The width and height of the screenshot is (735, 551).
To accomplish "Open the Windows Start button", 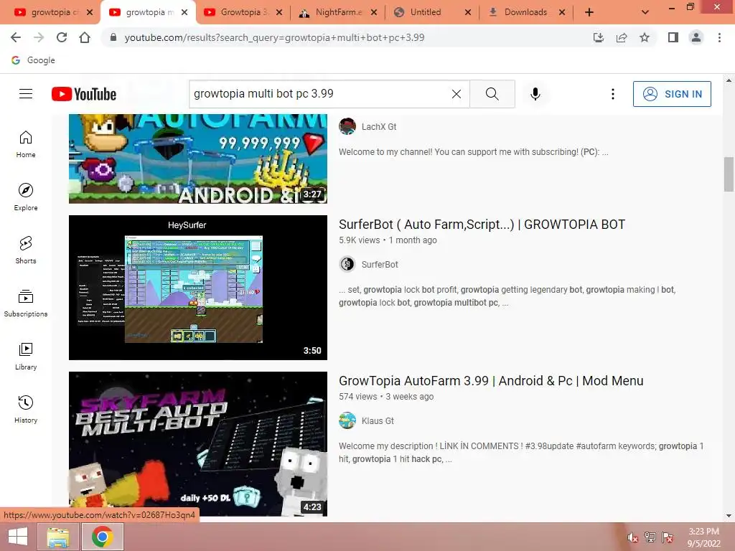I will pyautogui.click(x=18, y=537).
